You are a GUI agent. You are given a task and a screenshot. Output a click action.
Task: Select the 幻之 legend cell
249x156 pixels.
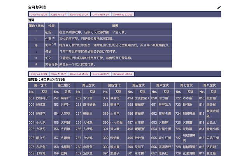51,58
